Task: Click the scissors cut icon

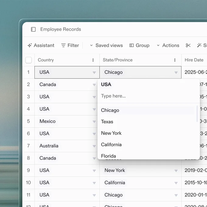Action: (x=188, y=45)
